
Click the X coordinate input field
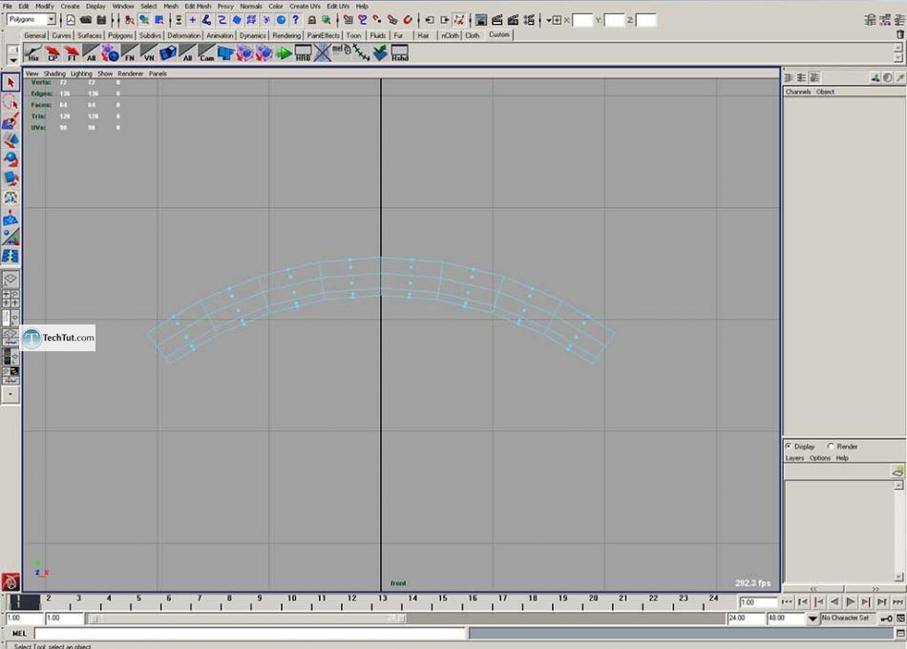point(582,20)
